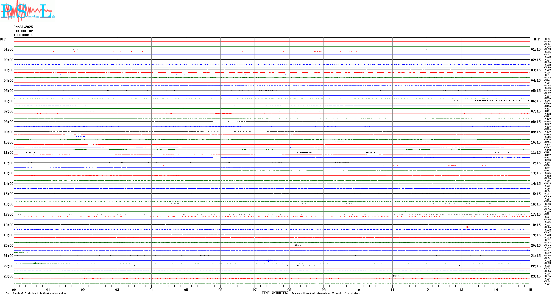This screenshot has height=297, width=552.
Task: Click minute 00 on the bottom axis
Action: [x=14, y=290]
